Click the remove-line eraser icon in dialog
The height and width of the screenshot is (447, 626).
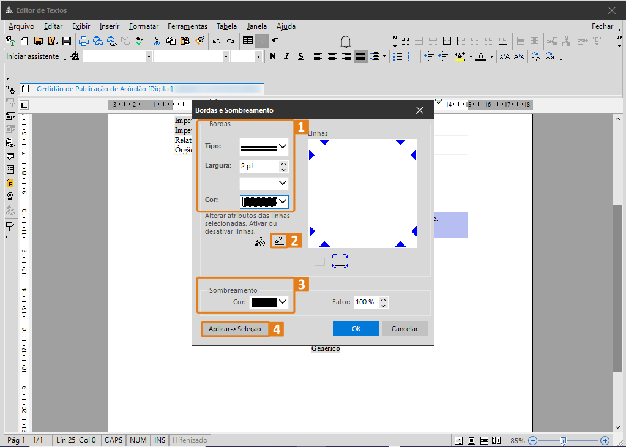pyautogui.click(x=260, y=241)
